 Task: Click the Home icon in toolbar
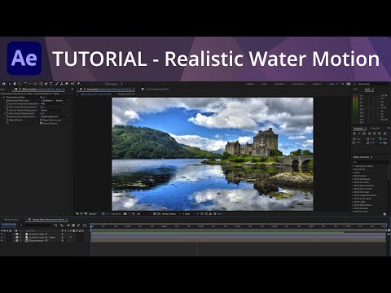pos(3,84)
